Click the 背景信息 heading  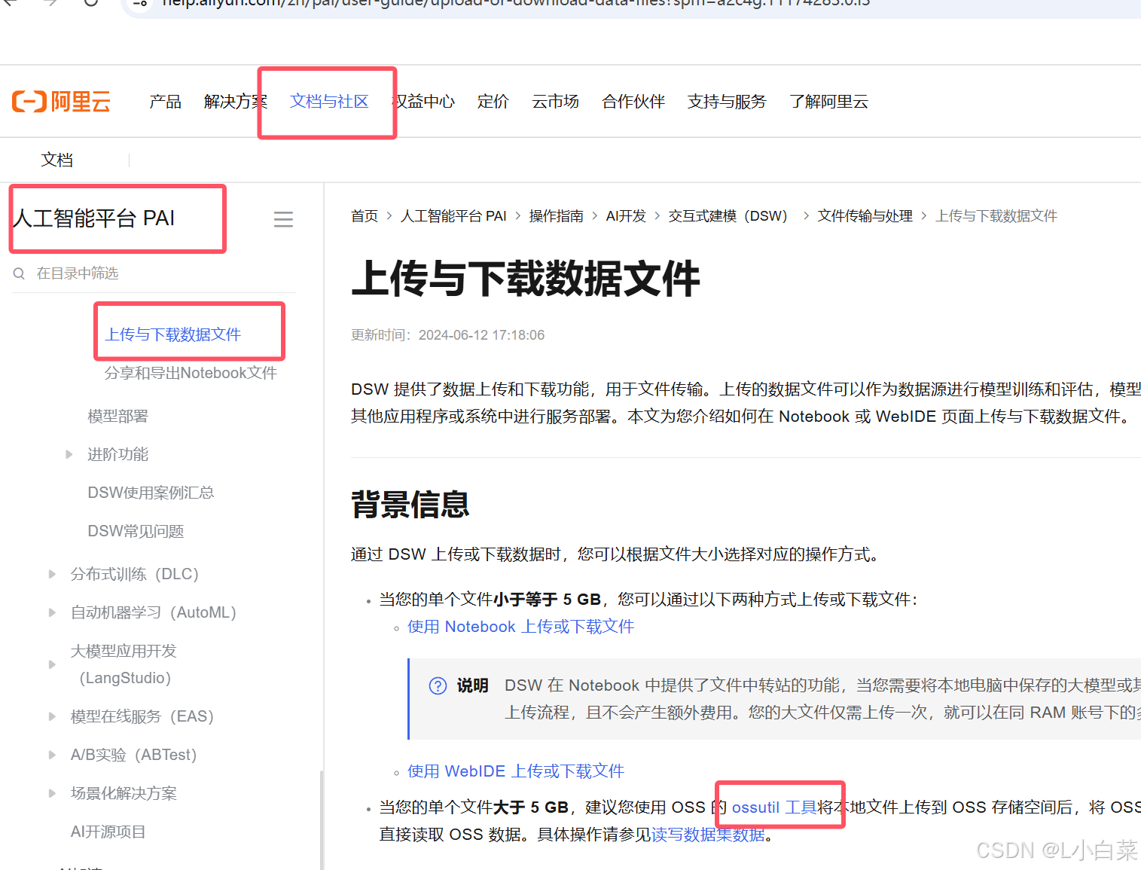(x=410, y=504)
